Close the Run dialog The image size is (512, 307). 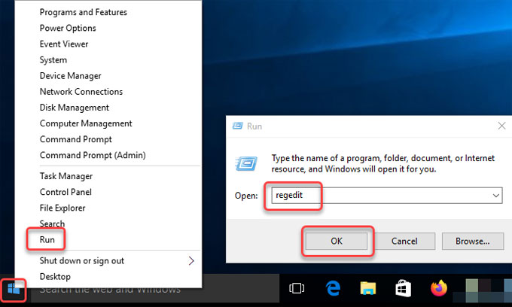501,126
